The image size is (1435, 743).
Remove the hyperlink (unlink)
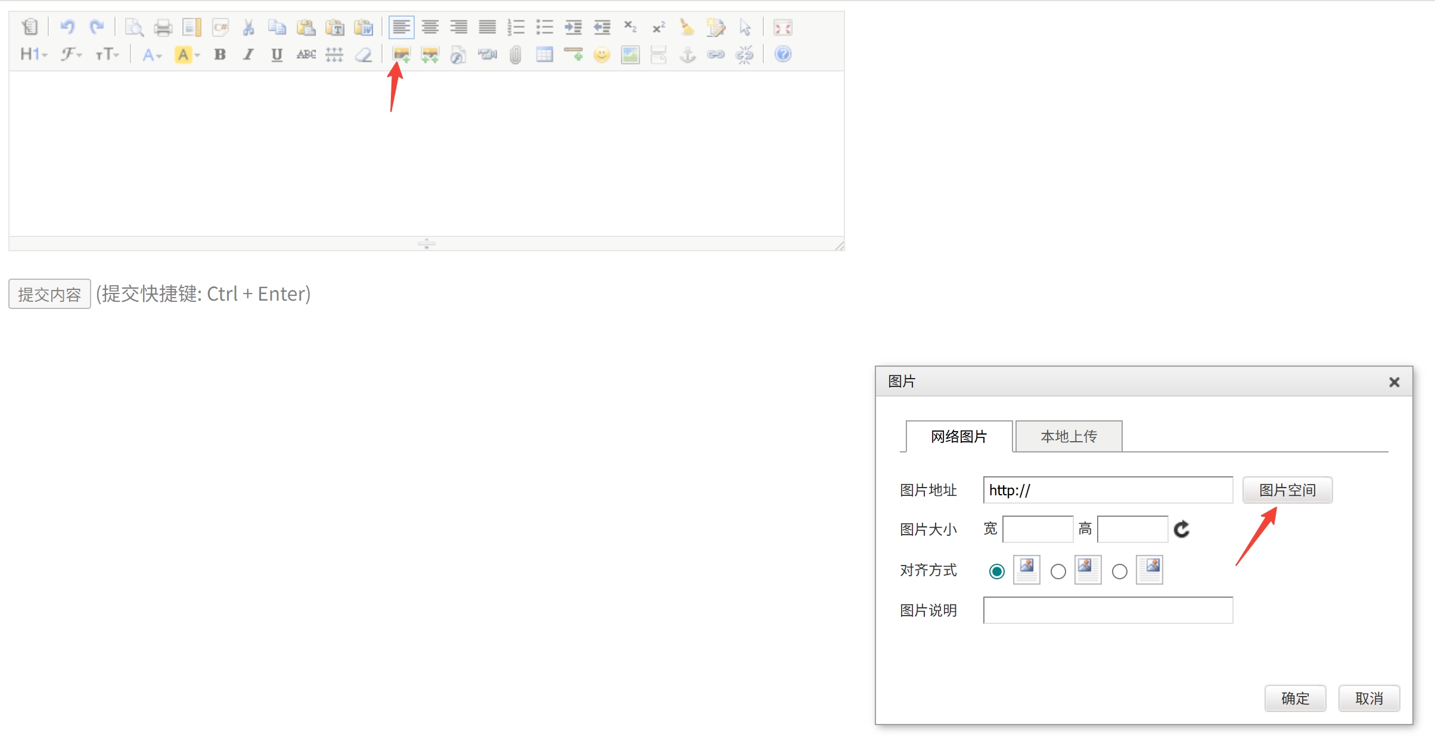pos(745,55)
